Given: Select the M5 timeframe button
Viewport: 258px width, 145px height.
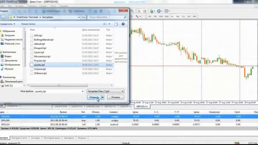Looking at the screenshot, I should (x=155, y=17).
